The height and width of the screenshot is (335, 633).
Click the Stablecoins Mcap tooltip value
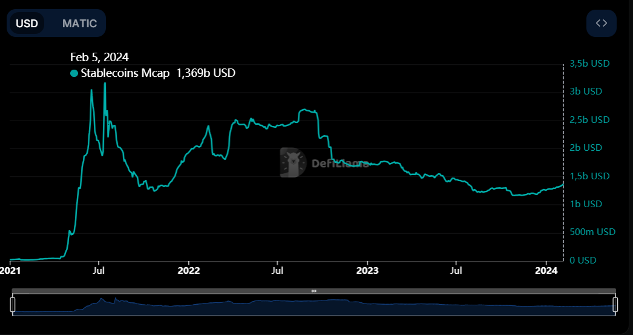(206, 73)
